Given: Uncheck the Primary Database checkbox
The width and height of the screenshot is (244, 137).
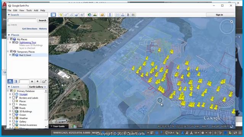Looking at the screenshot, I should tap(11, 91).
